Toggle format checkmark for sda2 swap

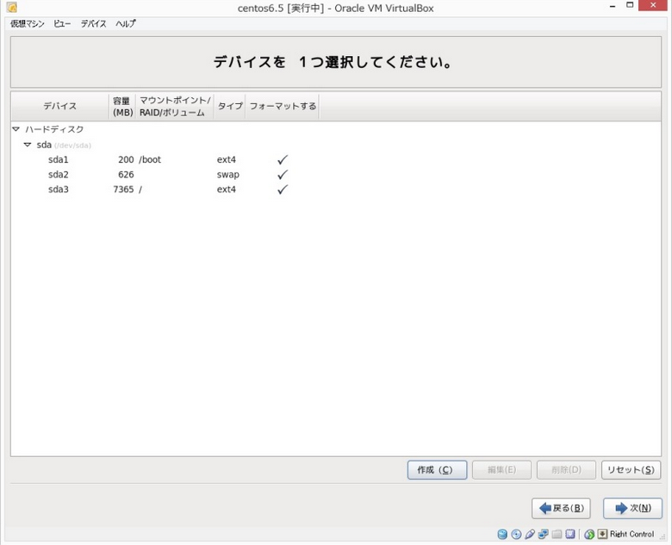pos(283,175)
